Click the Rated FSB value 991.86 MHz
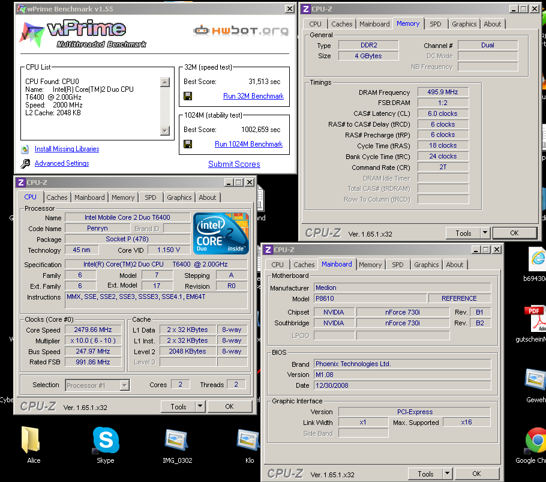Image resolution: width=546 pixels, height=482 pixels. 93,362
